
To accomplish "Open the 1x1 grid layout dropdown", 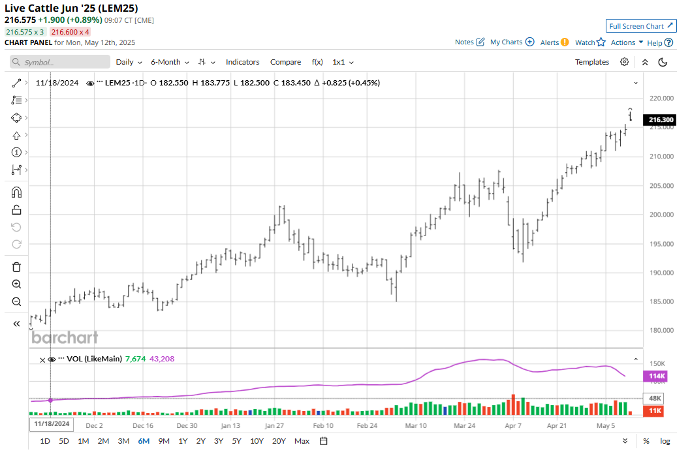I will 343,62.
